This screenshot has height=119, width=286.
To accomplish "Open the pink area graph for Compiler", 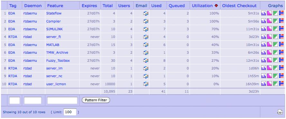I will 269,21.
